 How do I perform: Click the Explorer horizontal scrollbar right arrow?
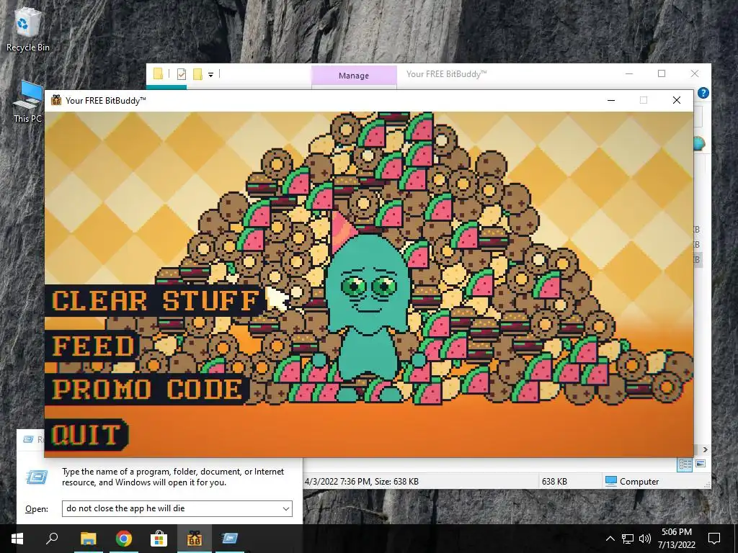click(705, 449)
